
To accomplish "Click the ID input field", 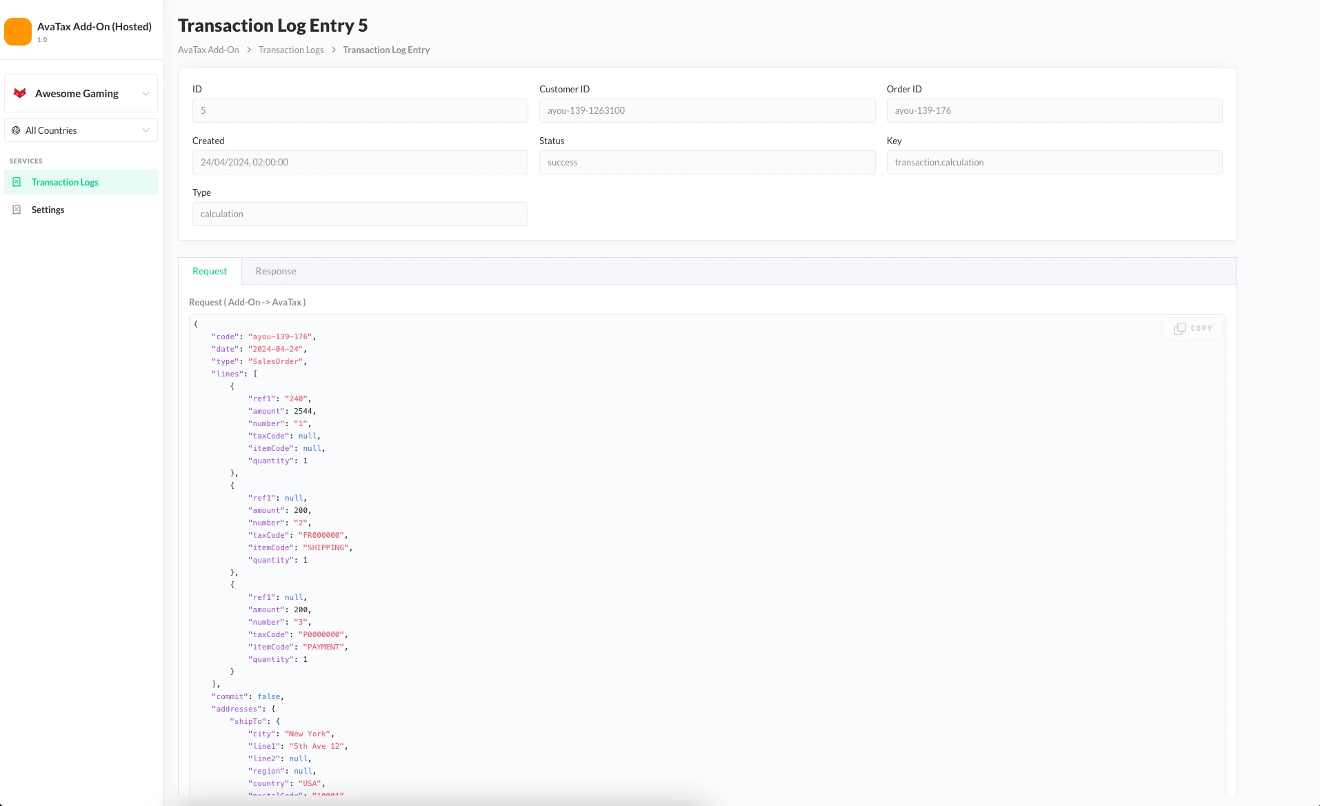I will point(360,110).
